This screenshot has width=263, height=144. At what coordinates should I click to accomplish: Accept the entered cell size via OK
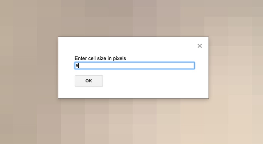[89, 81]
